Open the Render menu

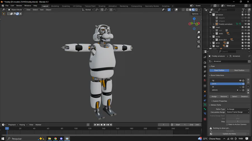click(x=19, y=6)
